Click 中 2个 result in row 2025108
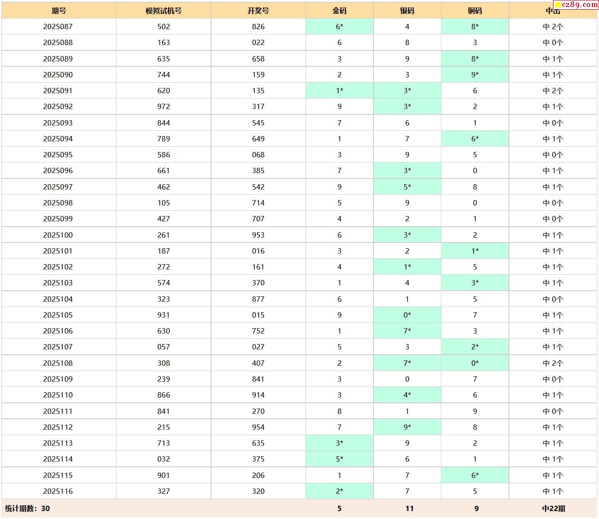The height and width of the screenshot is (519, 599). tap(553, 363)
